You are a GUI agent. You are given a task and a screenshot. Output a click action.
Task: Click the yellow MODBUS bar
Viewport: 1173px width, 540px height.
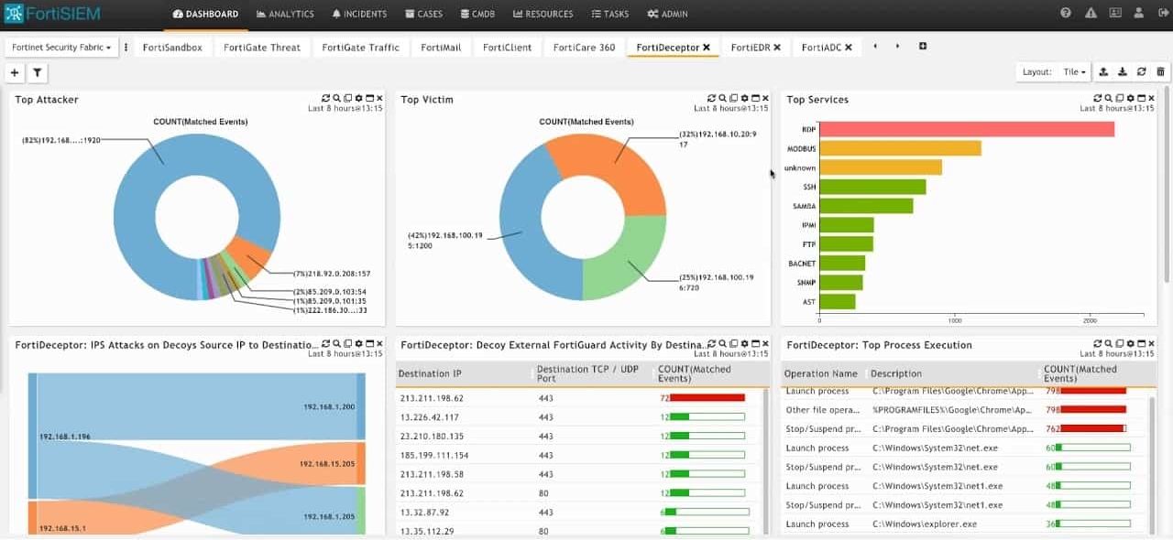tap(900, 148)
